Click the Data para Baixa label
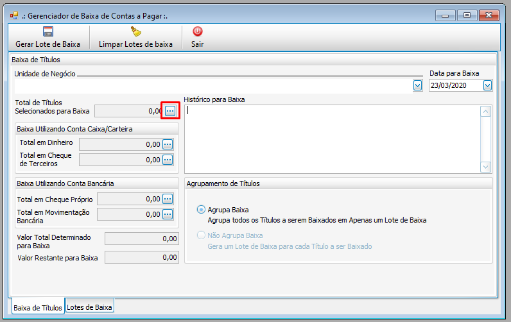This screenshot has height=322, width=511. (455, 73)
